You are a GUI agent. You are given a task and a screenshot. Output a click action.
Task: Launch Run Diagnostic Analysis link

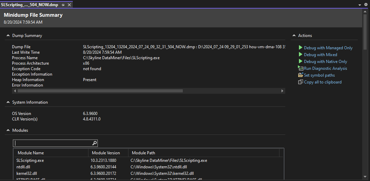click(x=325, y=68)
